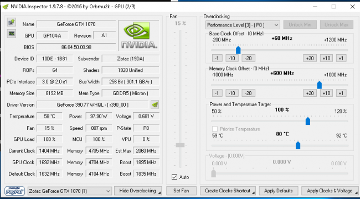Click the Device ID value 10DE - 1B81

[55, 59]
